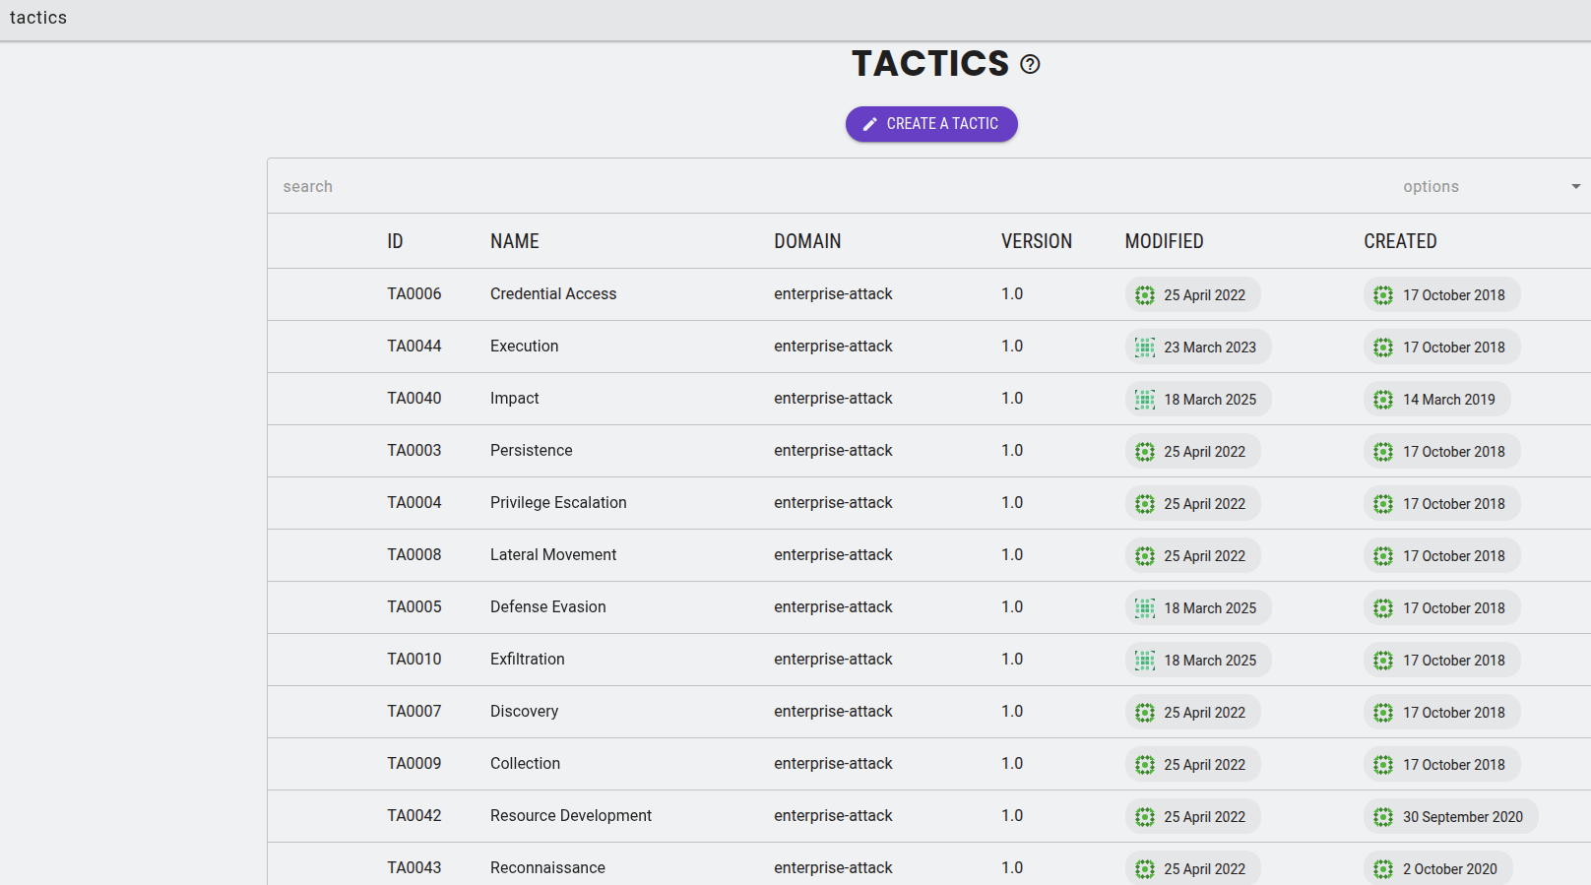Click identicon in Defense Evasion modified chip
The height and width of the screenshot is (885, 1591).
pyautogui.click(x=1144, y=608)
